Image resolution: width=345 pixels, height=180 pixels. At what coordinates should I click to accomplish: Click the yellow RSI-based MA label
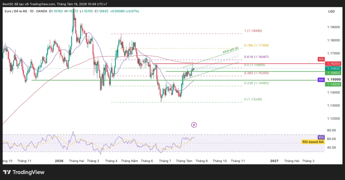coord(313,142)
